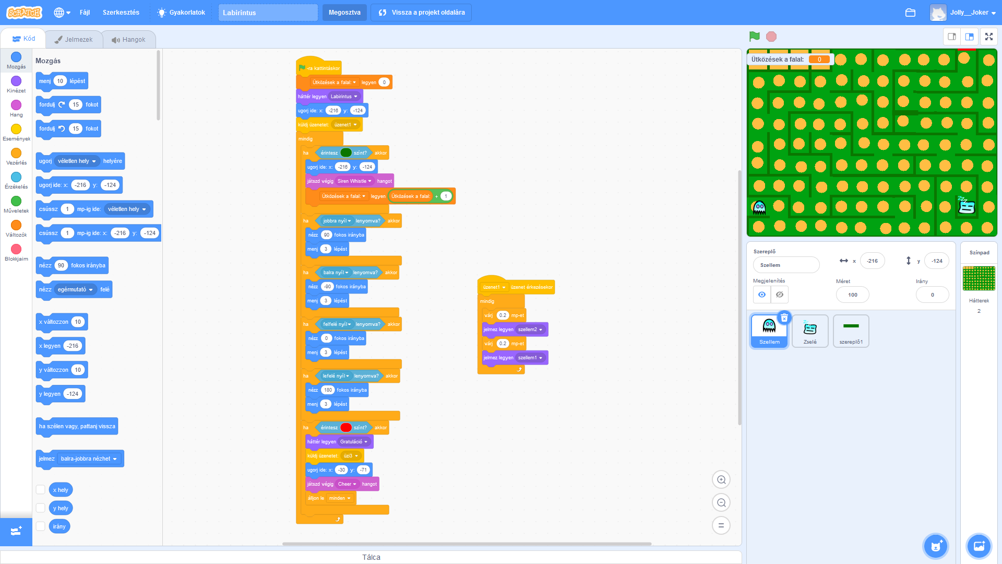
Task: Click the red color swatch in érintesz block
Action: [346, 428]
